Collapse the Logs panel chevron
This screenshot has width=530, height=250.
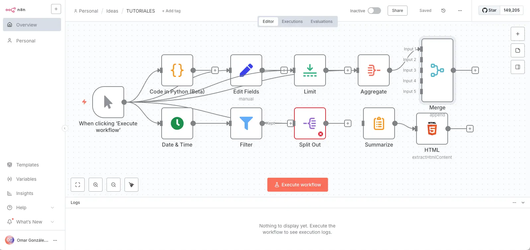[523, 203]
